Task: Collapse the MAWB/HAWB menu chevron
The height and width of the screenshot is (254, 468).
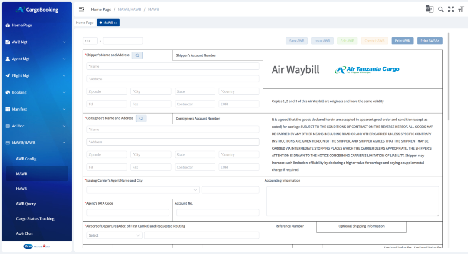Action: click(x=64, y=143)
